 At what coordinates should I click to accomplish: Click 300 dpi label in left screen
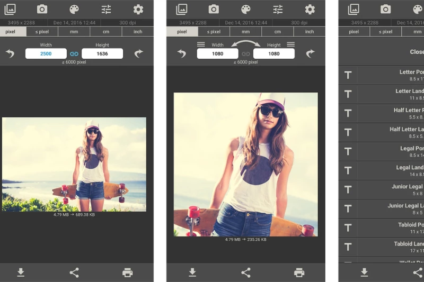[128, 23]
